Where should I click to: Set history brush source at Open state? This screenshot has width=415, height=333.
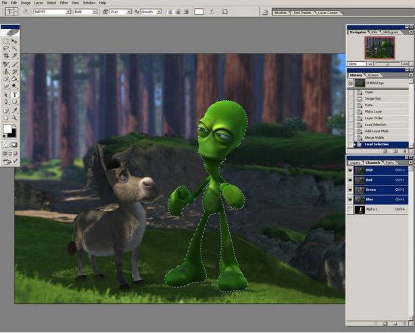click(350, 92)
